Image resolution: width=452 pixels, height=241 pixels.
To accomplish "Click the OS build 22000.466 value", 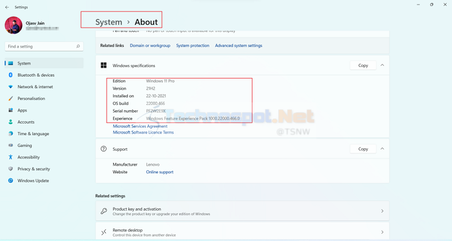I will (156, 104).
